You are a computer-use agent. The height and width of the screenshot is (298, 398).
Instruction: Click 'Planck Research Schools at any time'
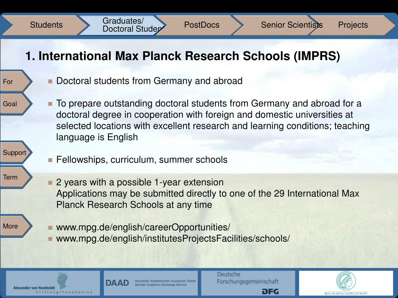click(x=134, y=205)
